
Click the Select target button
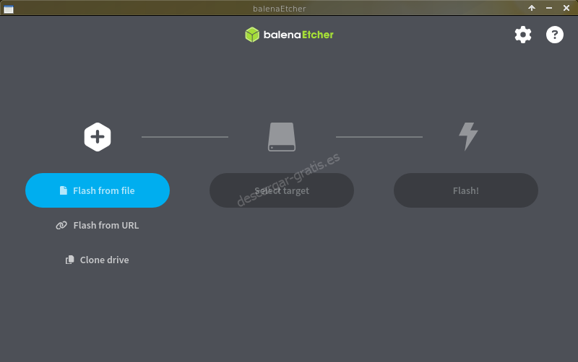pos(282,190)
